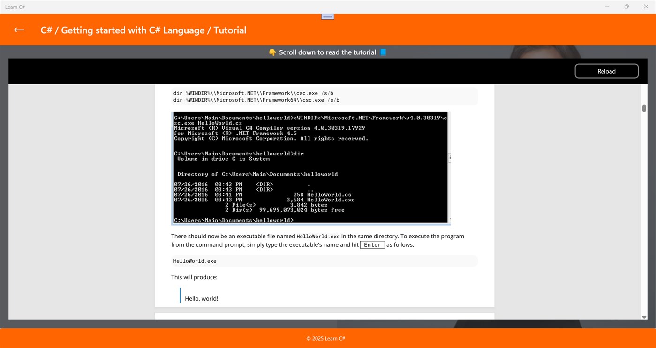Click the back arrow in the header
656x348 pixels.
pyautogui.click(x=18, y=30)
